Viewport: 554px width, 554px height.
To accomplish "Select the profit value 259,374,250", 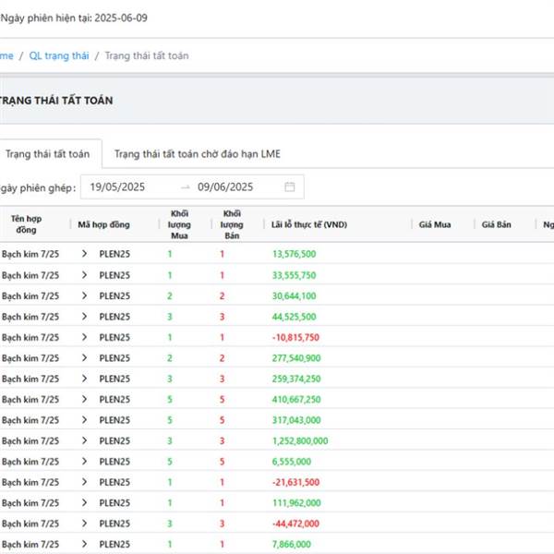I will point(296,379).
